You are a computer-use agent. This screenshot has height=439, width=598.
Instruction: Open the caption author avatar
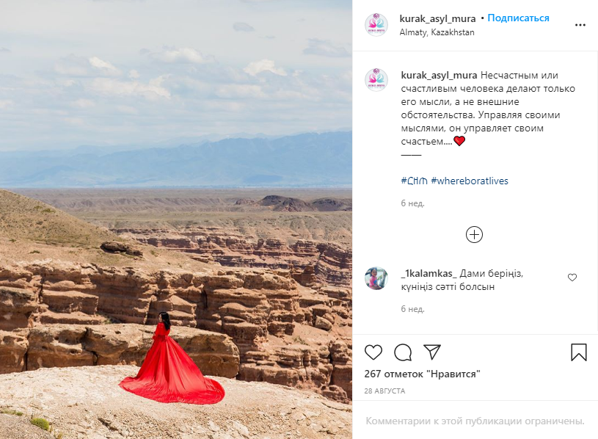tap(376, 80)
